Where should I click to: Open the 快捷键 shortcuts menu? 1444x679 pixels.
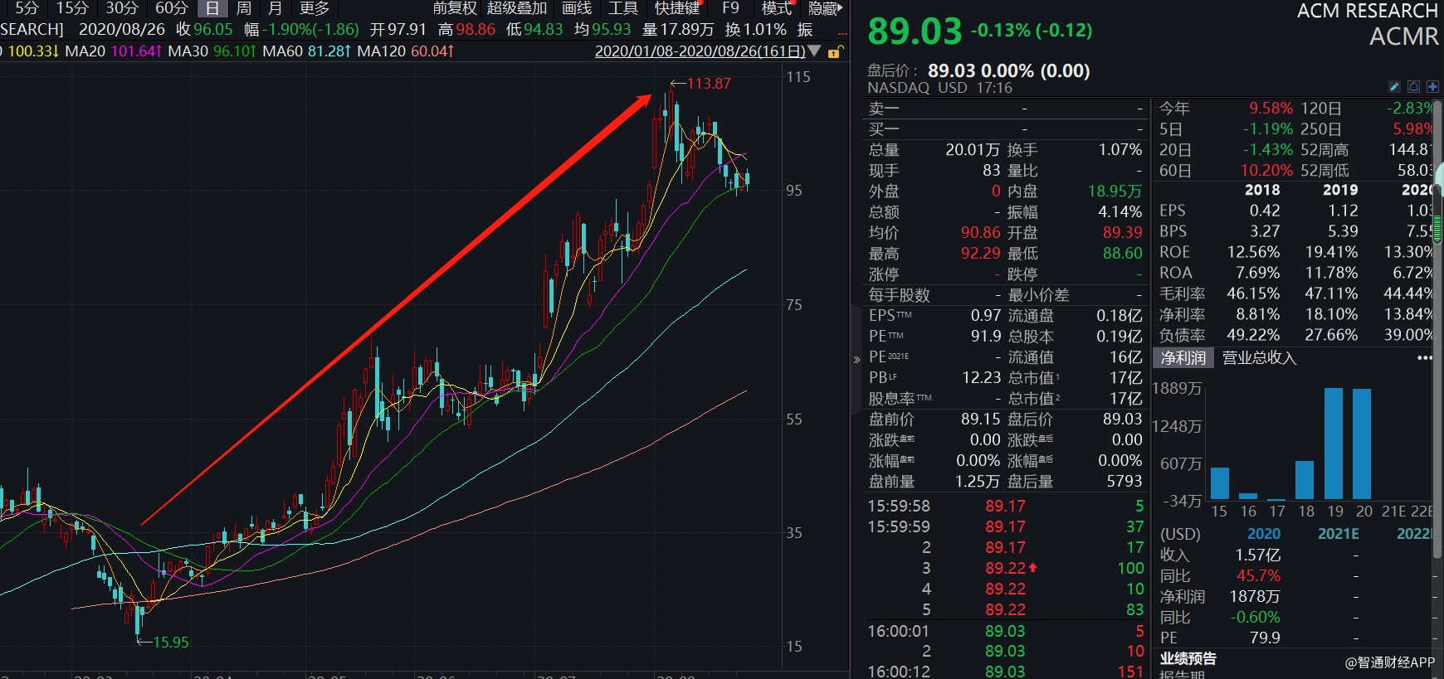click(677, 8)
